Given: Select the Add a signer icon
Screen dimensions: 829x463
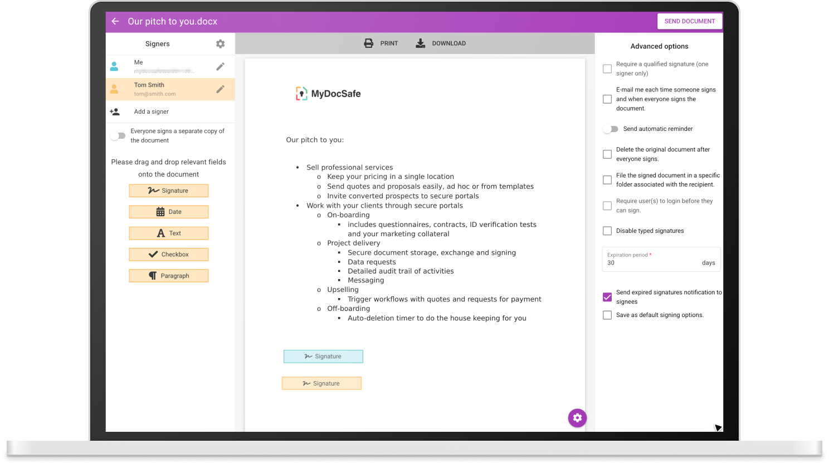Looking at the screenshot, I should coord(115,111).
